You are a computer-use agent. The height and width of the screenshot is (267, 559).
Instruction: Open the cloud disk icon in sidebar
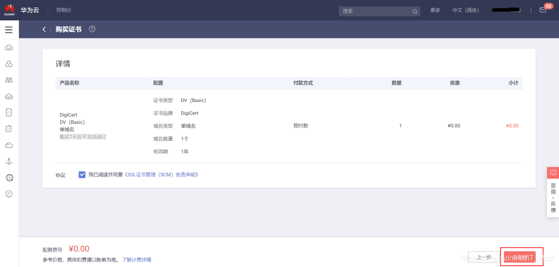pyautogui.click(x=9, y=96)
